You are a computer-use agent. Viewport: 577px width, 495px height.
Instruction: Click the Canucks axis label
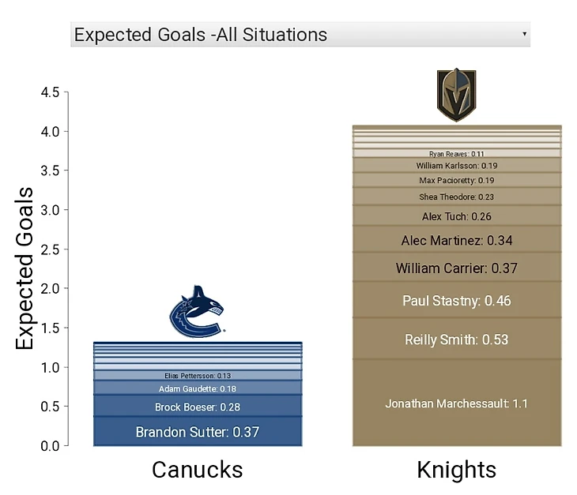pos(197,470)
